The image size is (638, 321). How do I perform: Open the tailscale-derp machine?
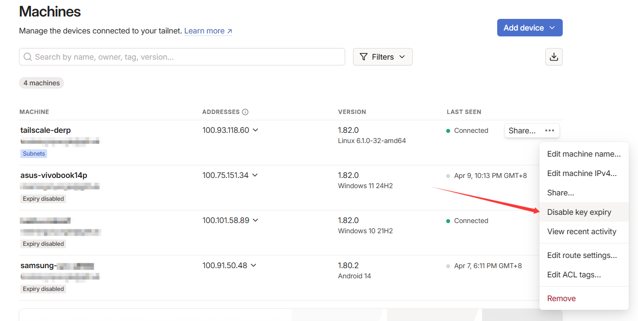point(46,130)
